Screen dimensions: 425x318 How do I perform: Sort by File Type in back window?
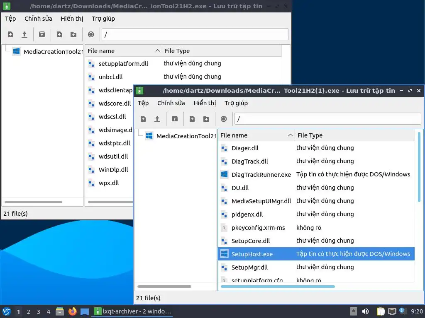pyautogui.click(x=222, y=51)
